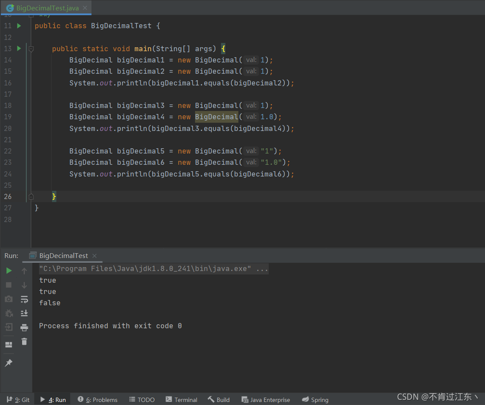Open the Spring tool window

coord(315,400)
